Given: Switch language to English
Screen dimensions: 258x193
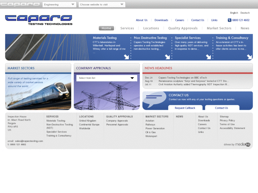Looking at the screenshot, I should 234,13.
